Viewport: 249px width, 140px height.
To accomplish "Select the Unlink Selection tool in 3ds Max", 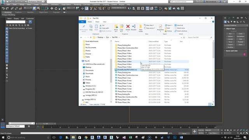I will (16, 9).
